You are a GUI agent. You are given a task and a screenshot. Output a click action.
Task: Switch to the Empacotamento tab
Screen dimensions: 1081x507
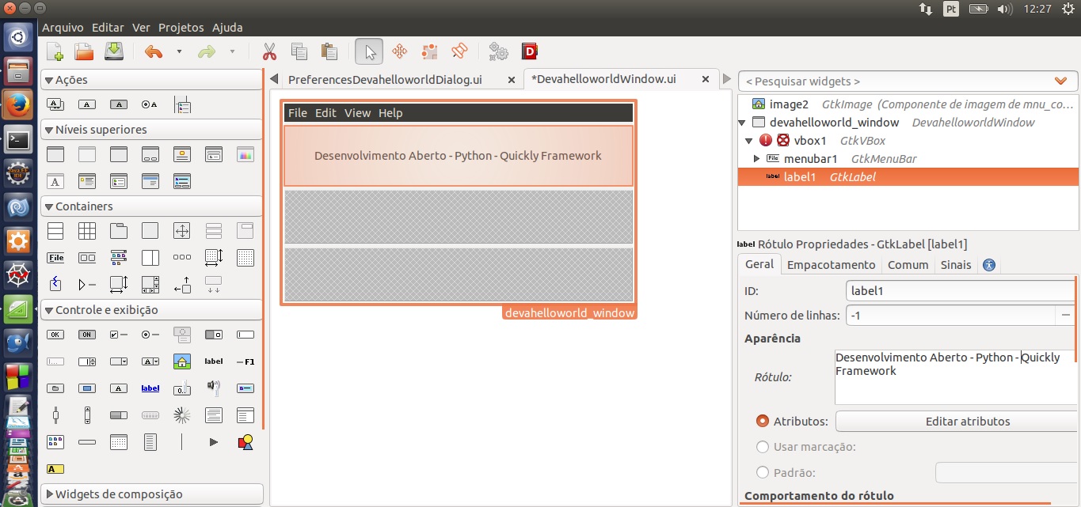click(x=831, y=265)
